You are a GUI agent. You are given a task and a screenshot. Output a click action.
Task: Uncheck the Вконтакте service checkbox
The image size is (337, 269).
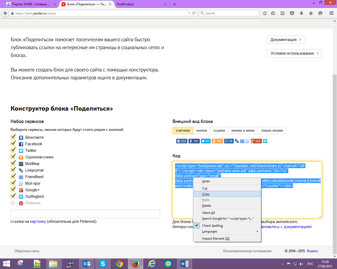pyautogui.click(x=13, y=137)
